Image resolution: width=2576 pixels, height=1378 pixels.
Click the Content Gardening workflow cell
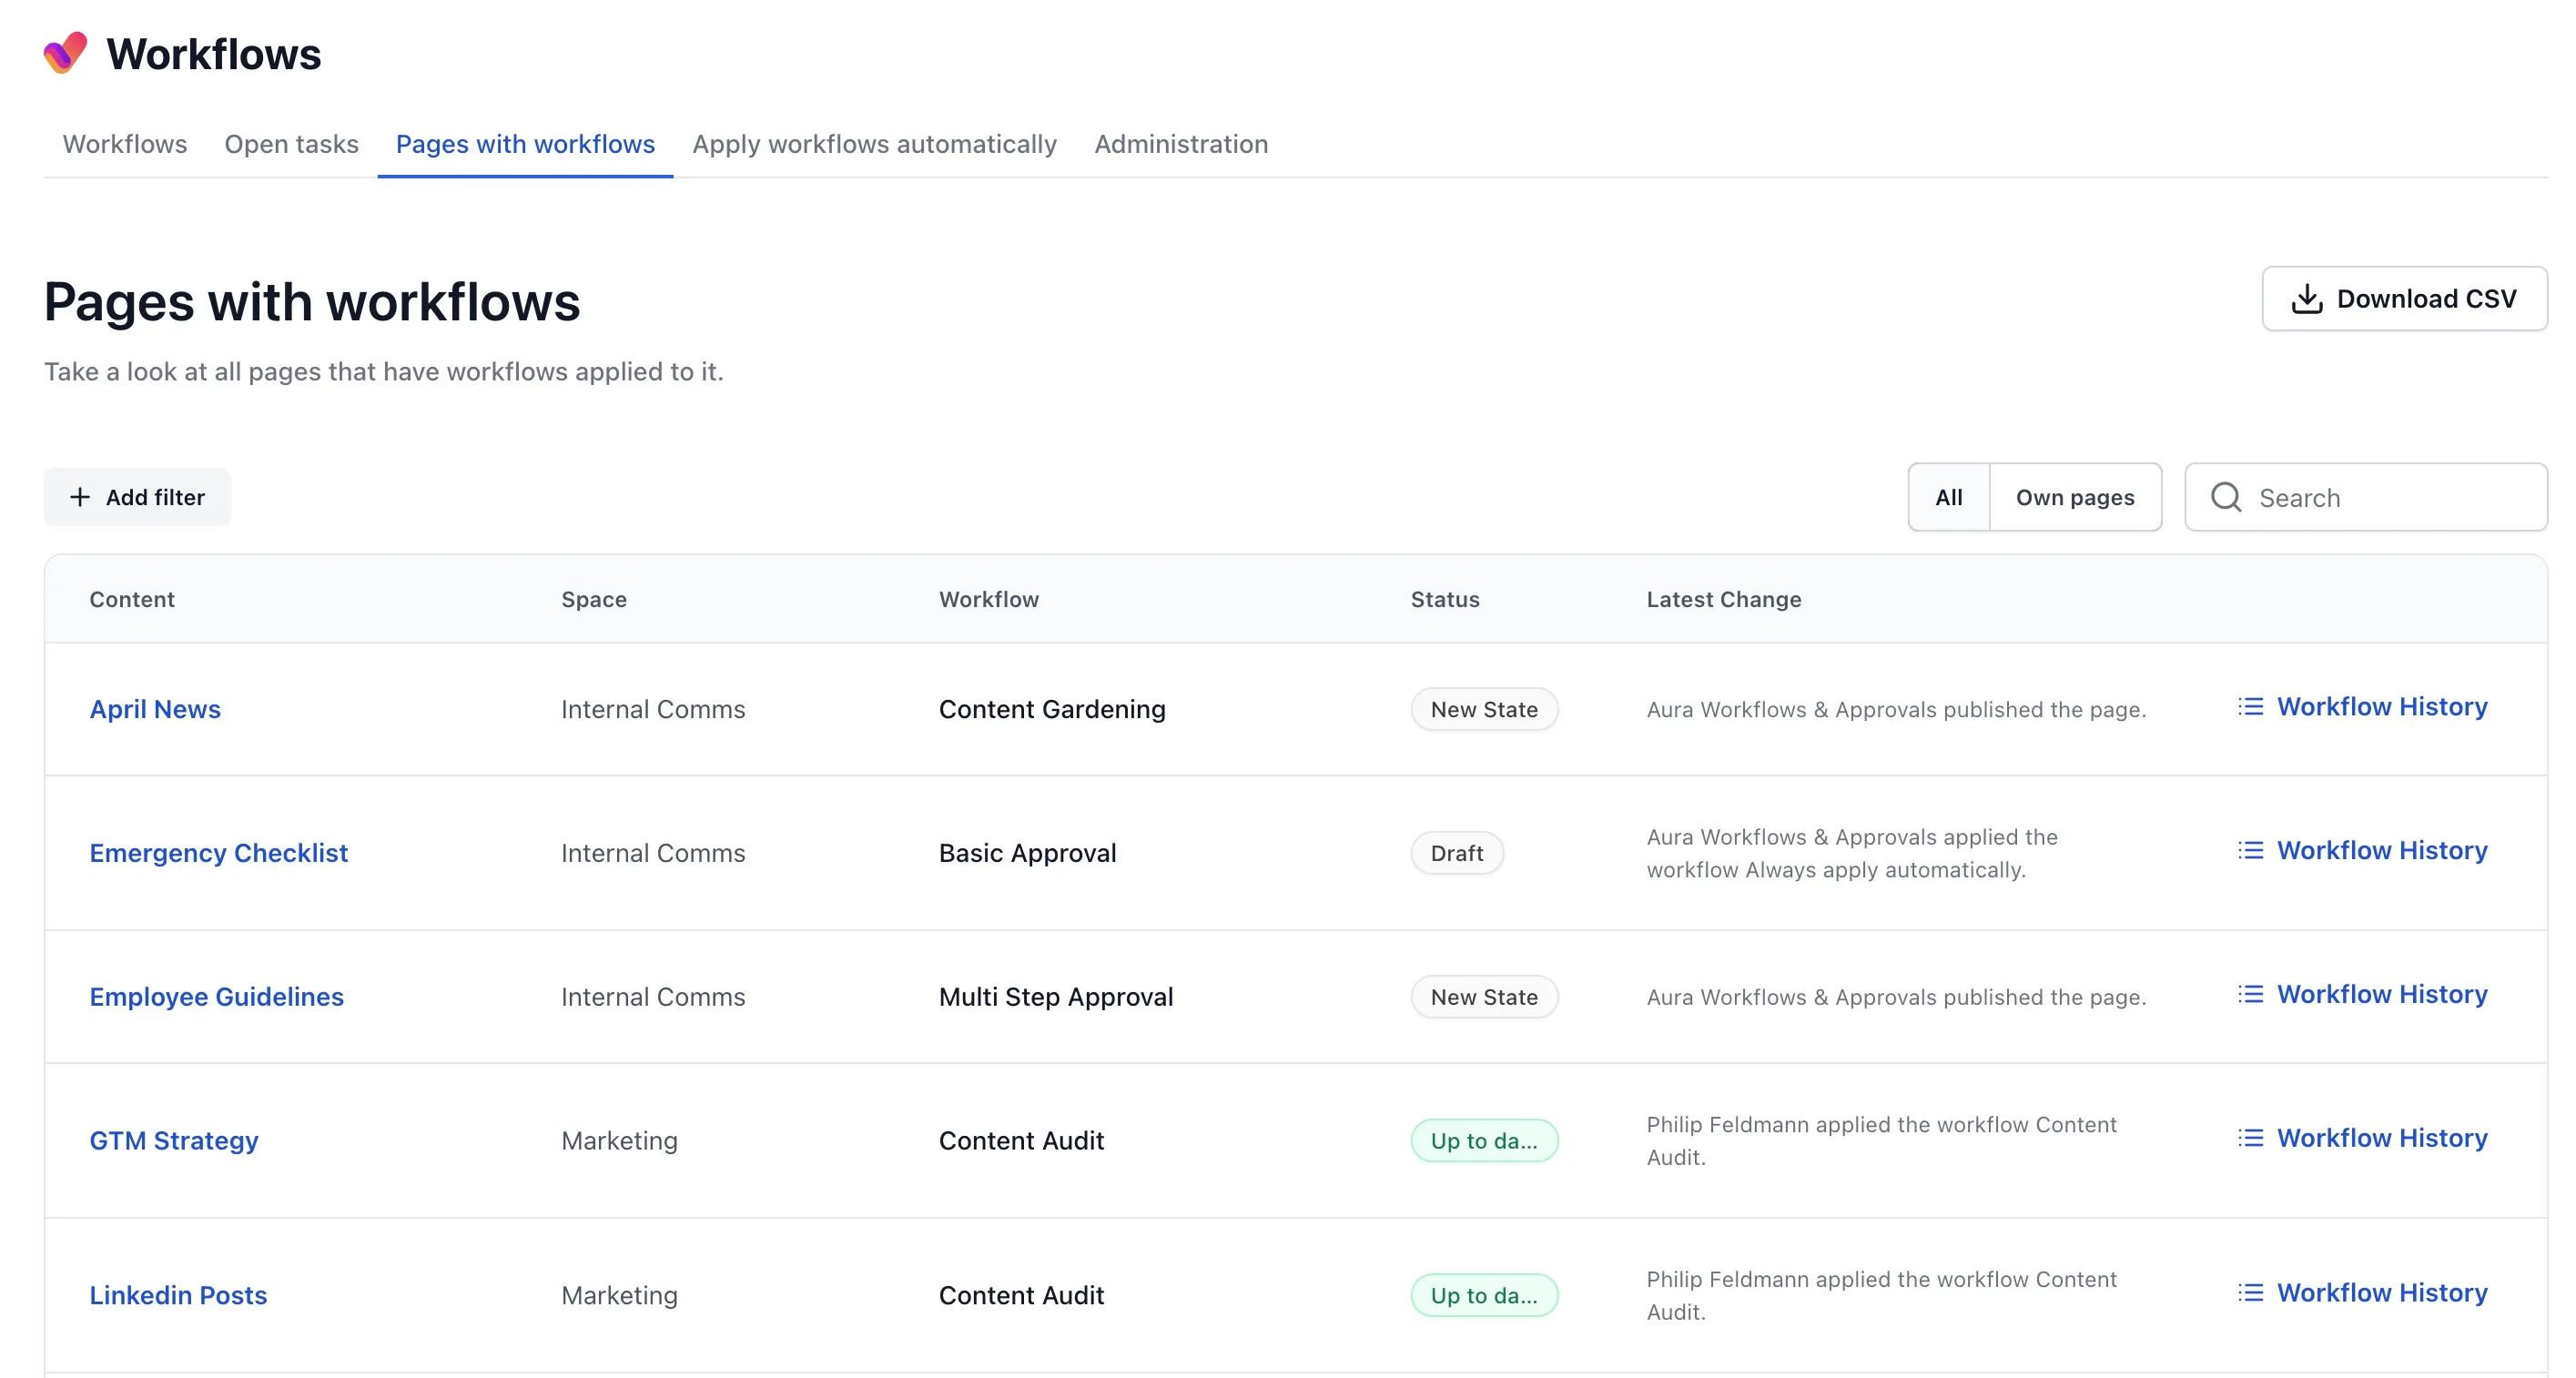(x=1052, y=709)
